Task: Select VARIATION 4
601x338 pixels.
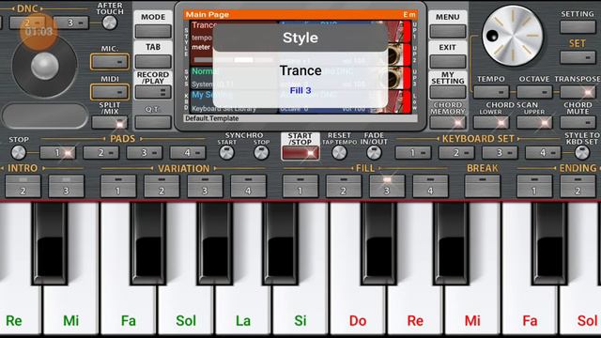Action: (x=248, y=186)
